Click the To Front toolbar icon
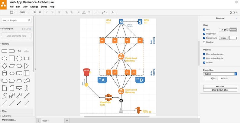This screenshot has height=123, width=240. (66, 12)
